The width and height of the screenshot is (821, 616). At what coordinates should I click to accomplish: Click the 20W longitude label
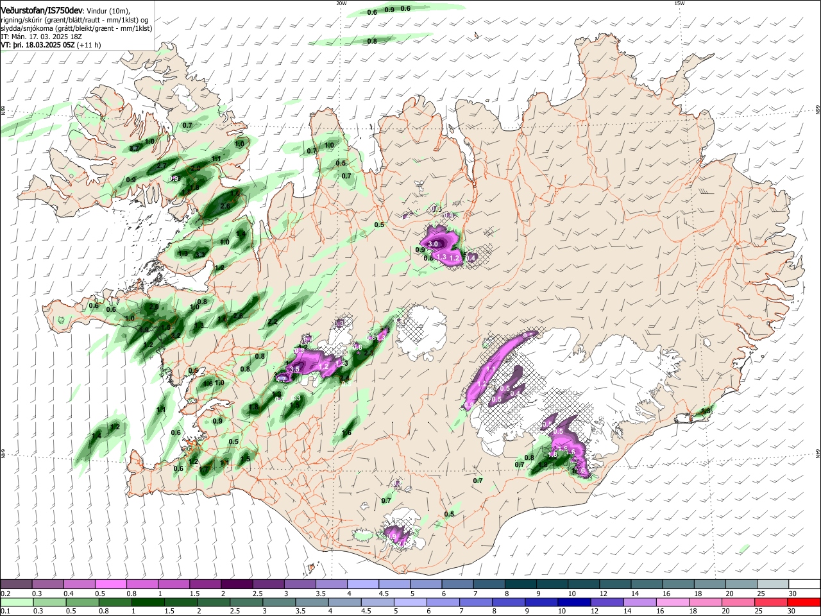click(341, 3)
